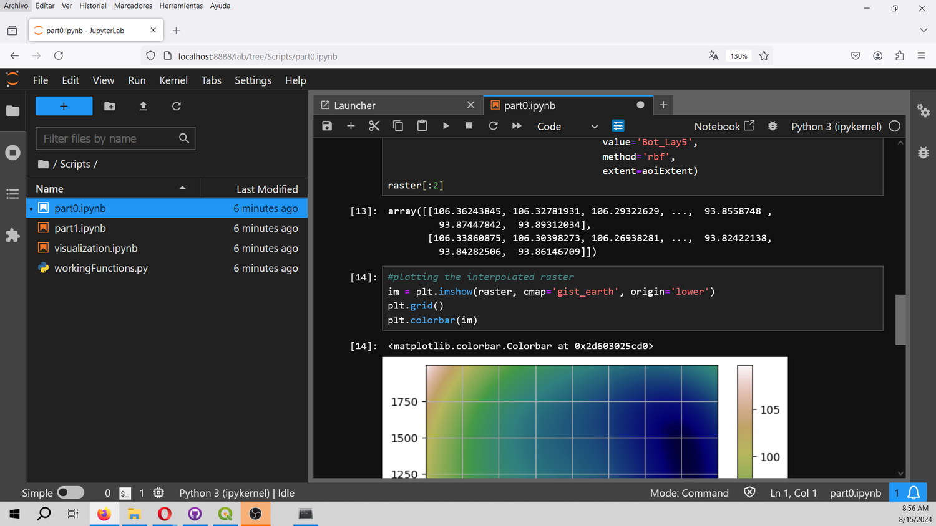
Task: Launch QGIS from the taskbar
Action: (x=225, y=514)
